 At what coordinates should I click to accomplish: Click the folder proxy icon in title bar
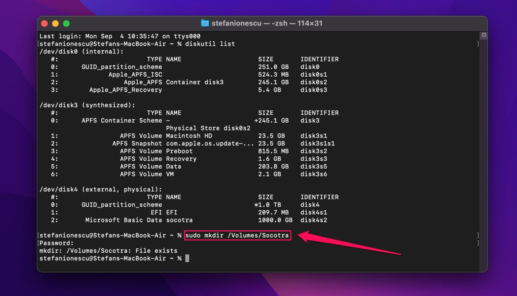point(205,23)
